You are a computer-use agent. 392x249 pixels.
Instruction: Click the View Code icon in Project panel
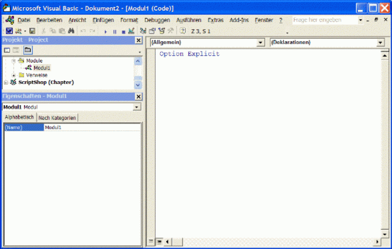7,50
